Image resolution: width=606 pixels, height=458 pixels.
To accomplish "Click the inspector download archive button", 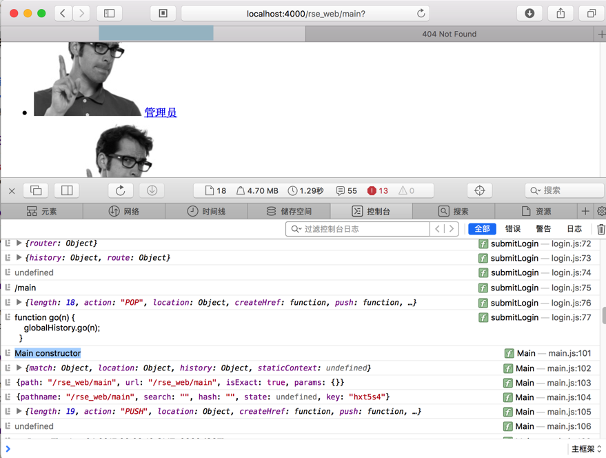I will pyautogui.click(x=152, y=190).
